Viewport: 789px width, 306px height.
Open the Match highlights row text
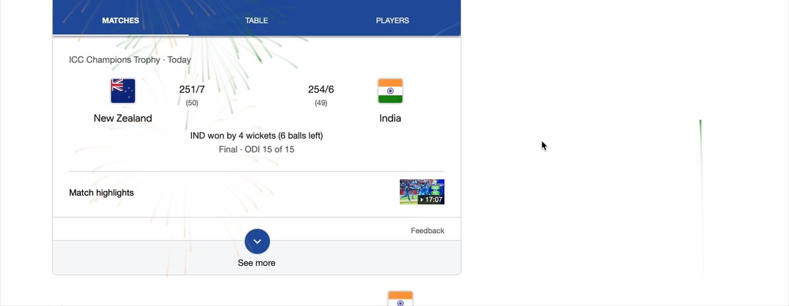(x=101, y=193)
